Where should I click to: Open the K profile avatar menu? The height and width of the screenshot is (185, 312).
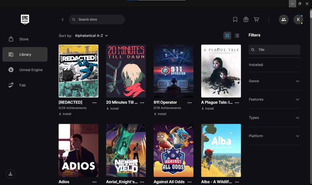click(298, 19)
